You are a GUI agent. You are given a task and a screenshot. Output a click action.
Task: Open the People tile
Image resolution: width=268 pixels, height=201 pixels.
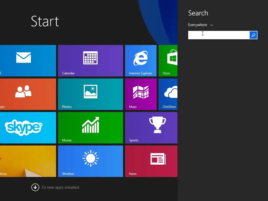(28, 94)
